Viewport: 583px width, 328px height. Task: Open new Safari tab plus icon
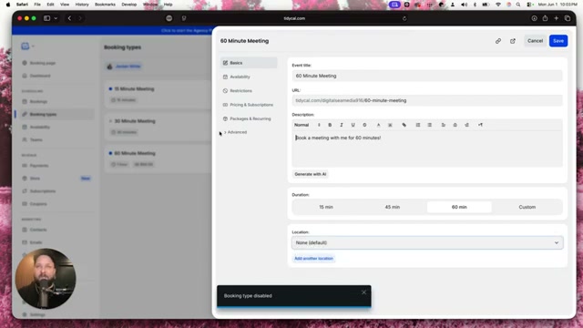pyautogui.click(x=557, y=18)
